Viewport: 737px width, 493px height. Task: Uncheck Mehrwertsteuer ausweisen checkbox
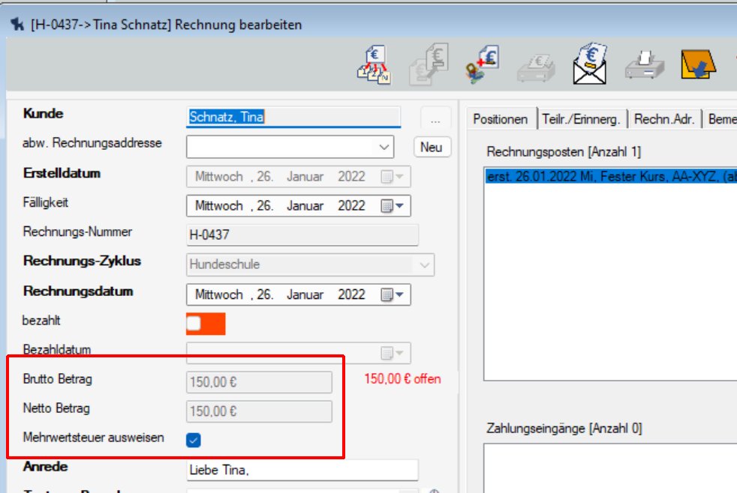click(x=193, y=440)
